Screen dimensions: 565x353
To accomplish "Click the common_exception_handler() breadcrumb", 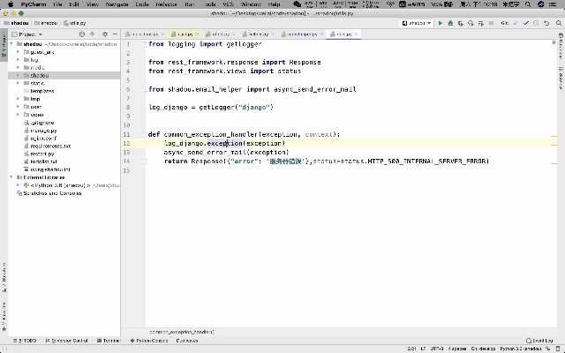I will pos(181,332).
